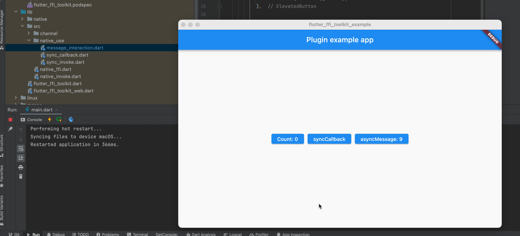Click the syncCallback button

[x=329, y=139]
